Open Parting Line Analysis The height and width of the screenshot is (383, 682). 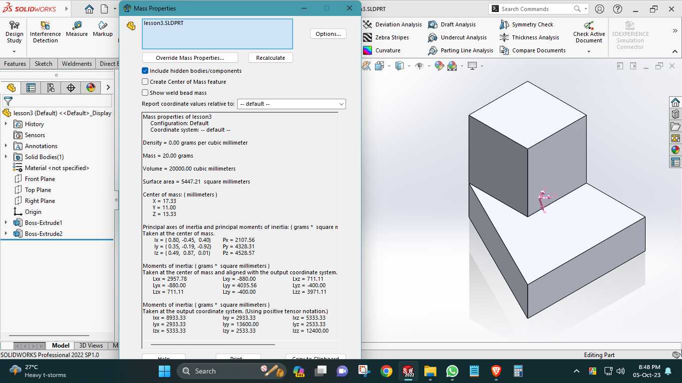click(x=461, y=50)
